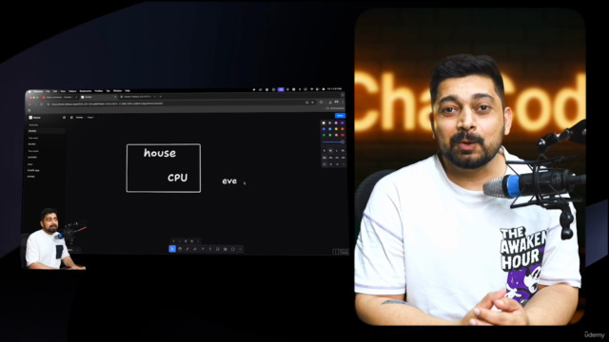Pick the dark green color swatch
Viewport: 609px width, 342px height.
coord(324,135)
